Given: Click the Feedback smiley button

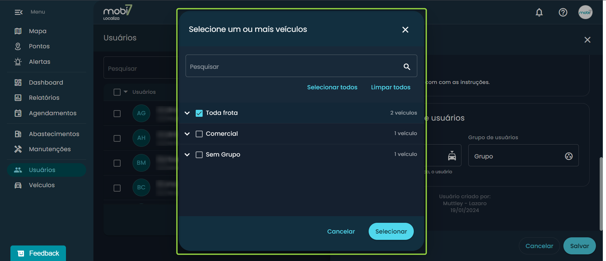Looking at the screenshot, I should [38, 253].
